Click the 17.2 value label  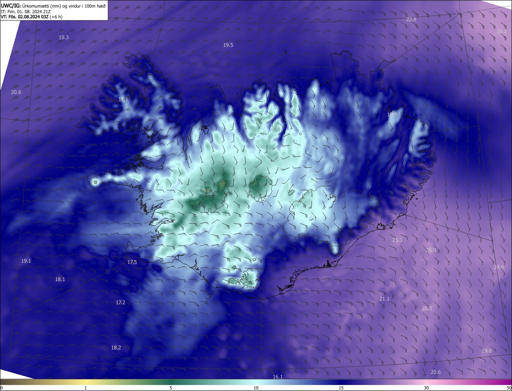point(120,303)
